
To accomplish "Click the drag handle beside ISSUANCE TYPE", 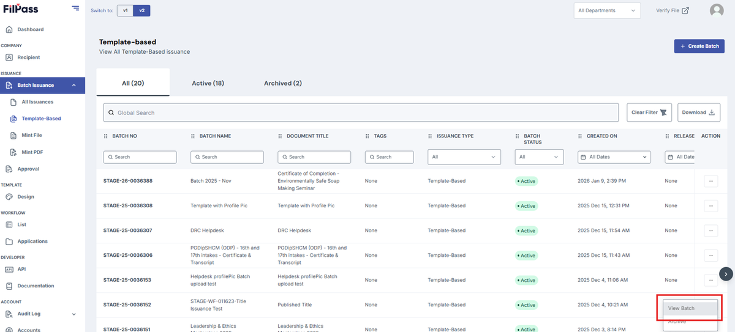I will [x=431, y=136].
